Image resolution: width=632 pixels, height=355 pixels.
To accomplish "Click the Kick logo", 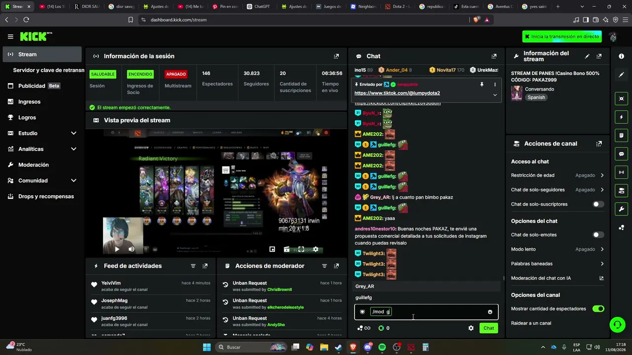I will (x=36, y=36).
